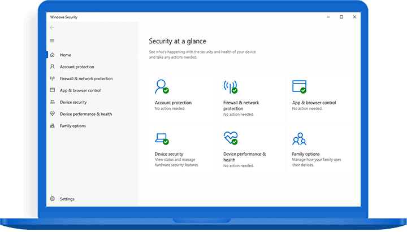Open Settings at the sidebar bottom
Image resolution: width=407 pixels, height=232 pixels.
[x=67, y=199]
